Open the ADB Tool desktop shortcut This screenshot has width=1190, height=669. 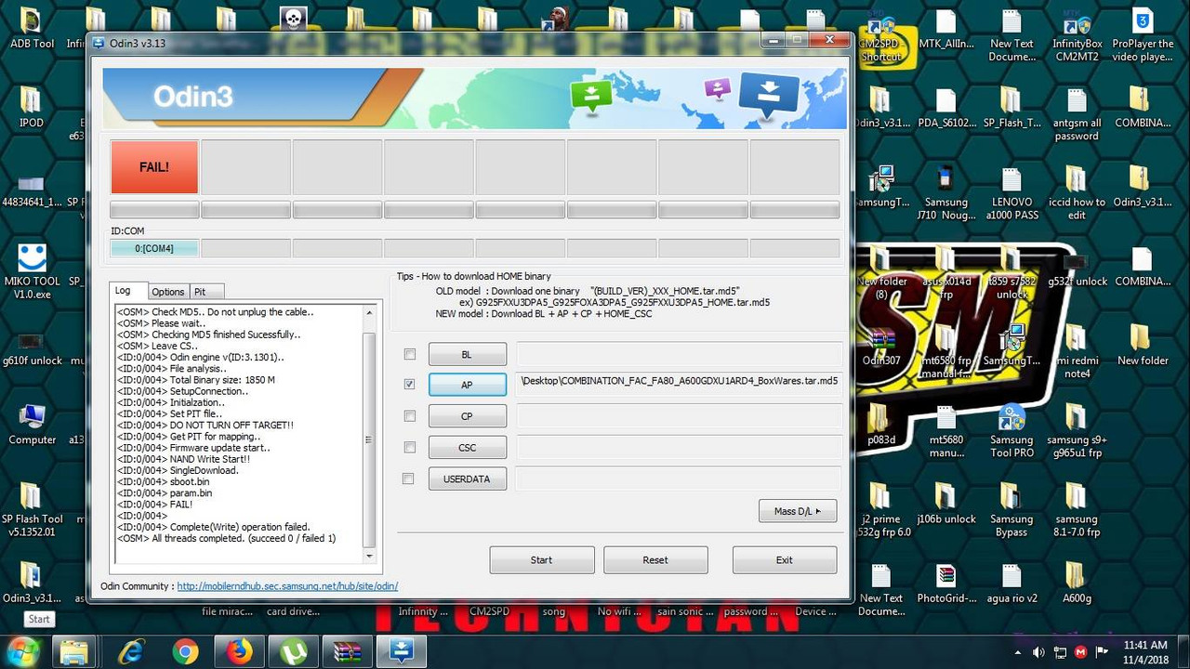32,28
